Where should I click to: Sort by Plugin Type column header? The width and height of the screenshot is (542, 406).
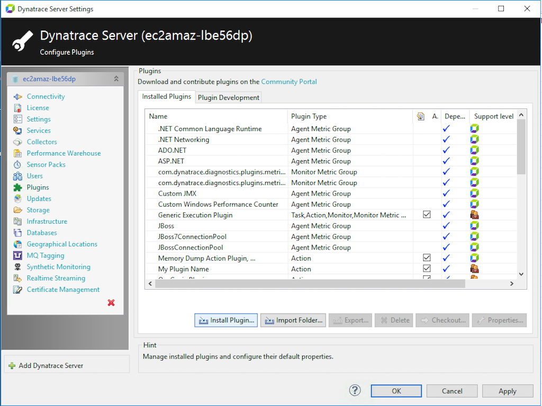(350, 116)
